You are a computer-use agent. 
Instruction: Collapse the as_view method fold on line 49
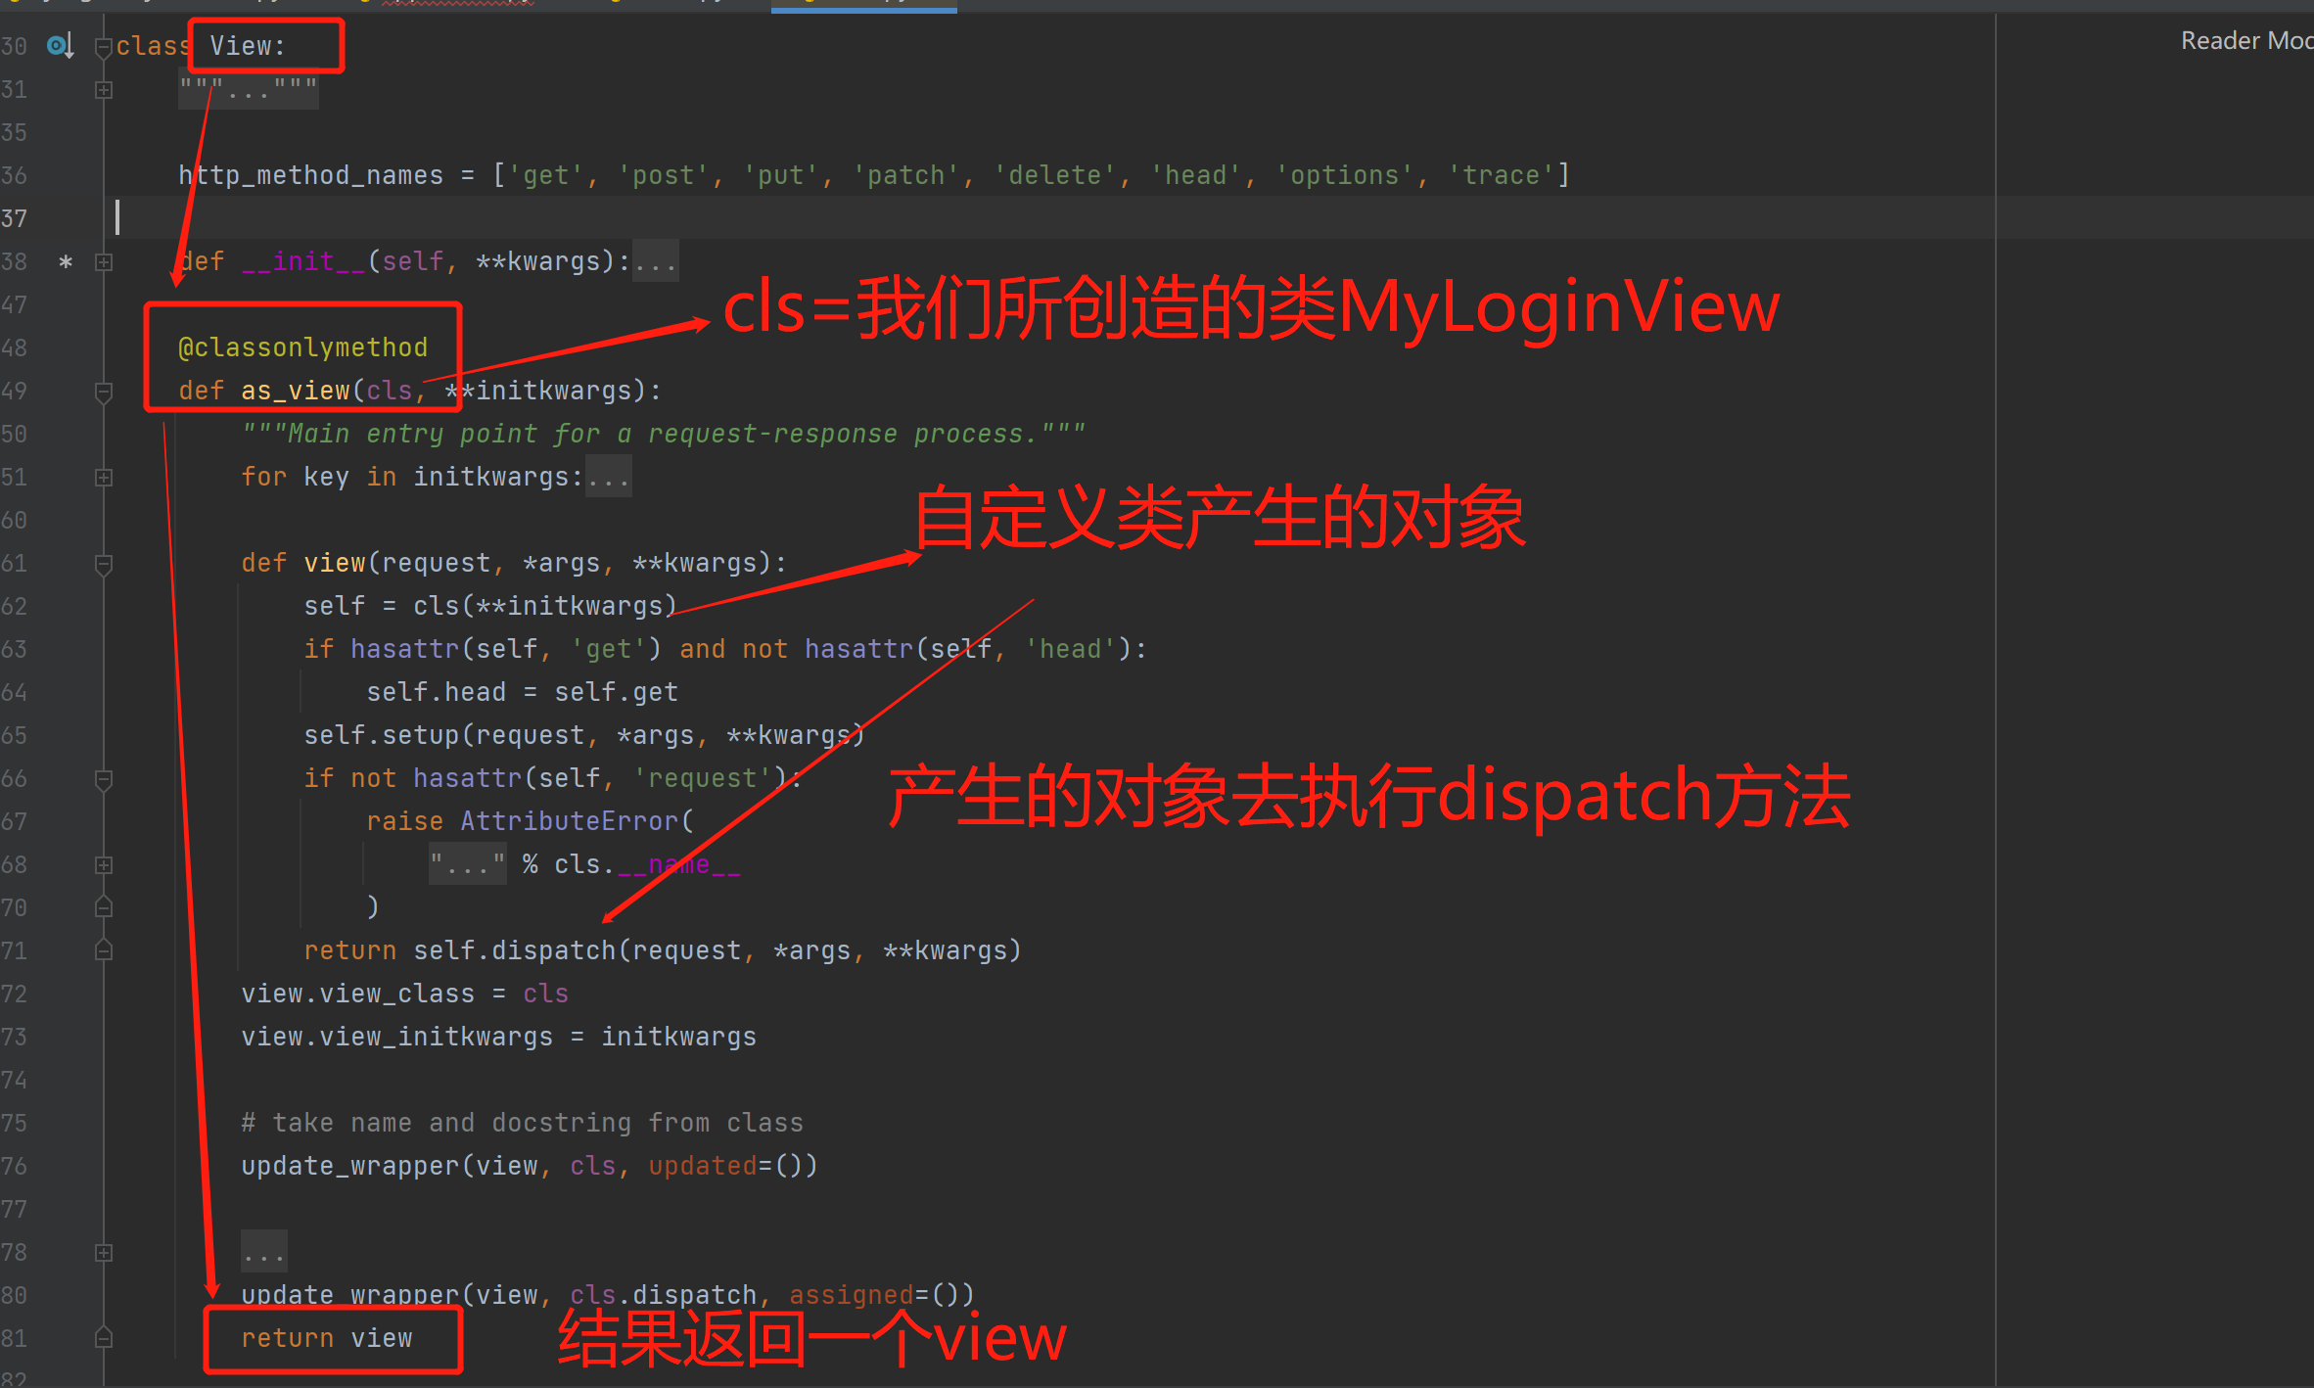pyautogui.click(x=104, y=392)
